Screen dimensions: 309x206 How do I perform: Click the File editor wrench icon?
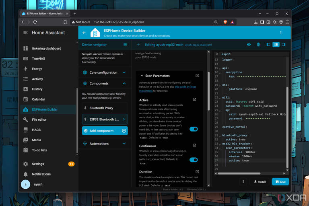click(x=26, y=119)
